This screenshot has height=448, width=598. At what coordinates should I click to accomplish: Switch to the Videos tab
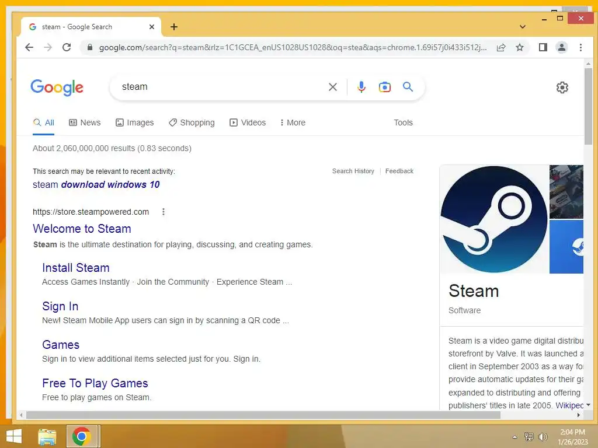tap(248, 123)
